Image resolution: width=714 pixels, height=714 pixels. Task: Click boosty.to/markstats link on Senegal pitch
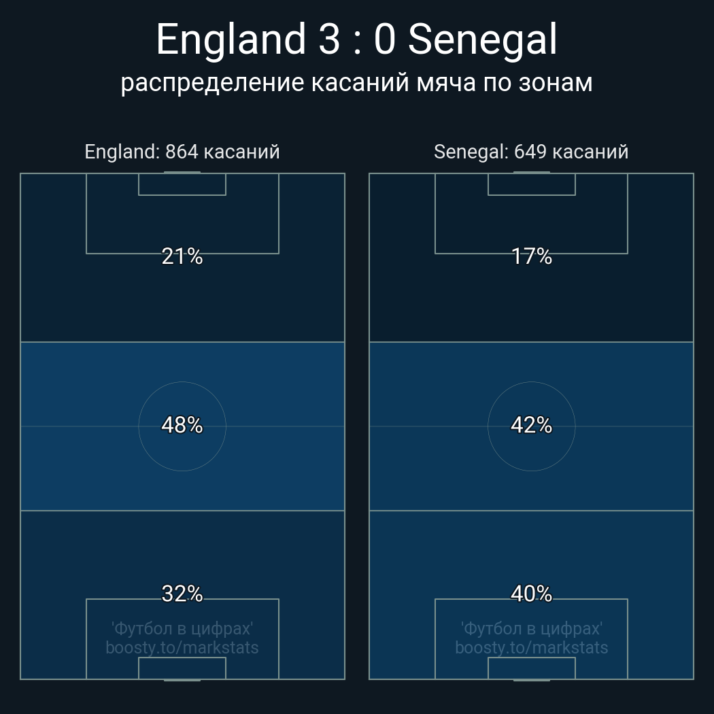[x=531, y=647]
